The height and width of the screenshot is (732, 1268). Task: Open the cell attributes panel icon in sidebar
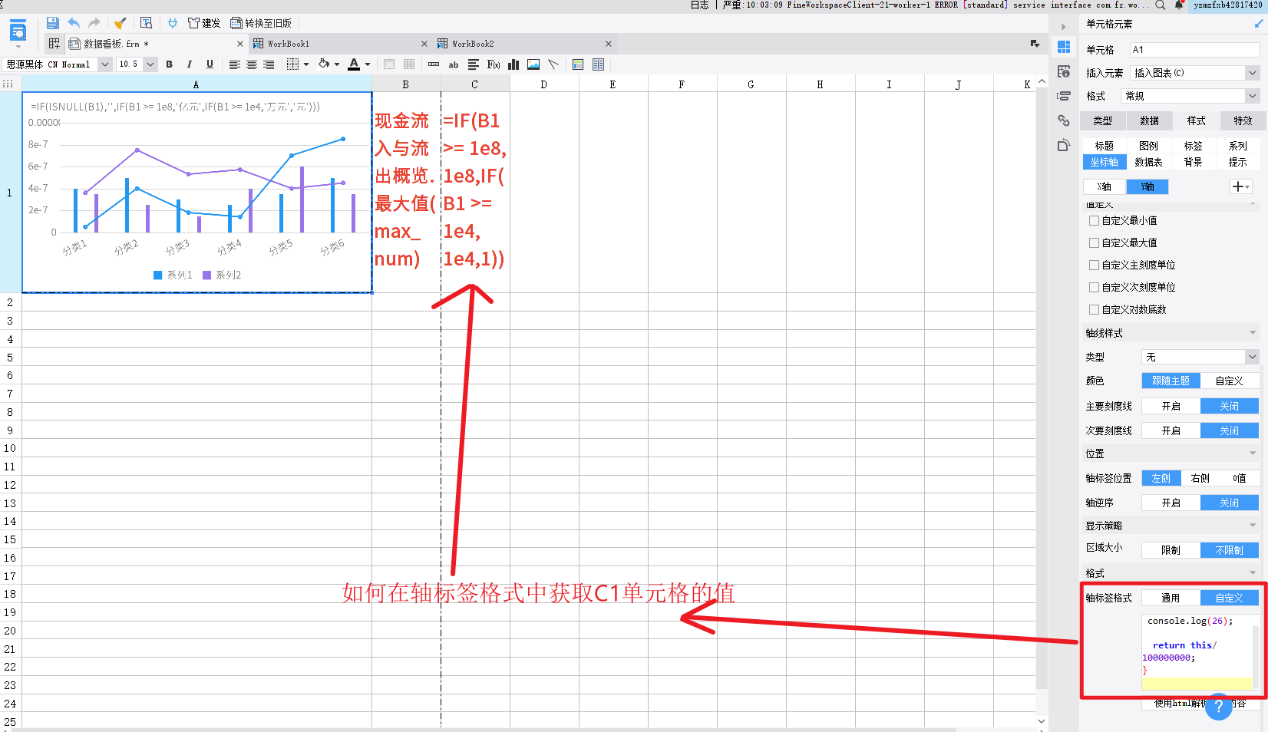[x=1064, y=71]
